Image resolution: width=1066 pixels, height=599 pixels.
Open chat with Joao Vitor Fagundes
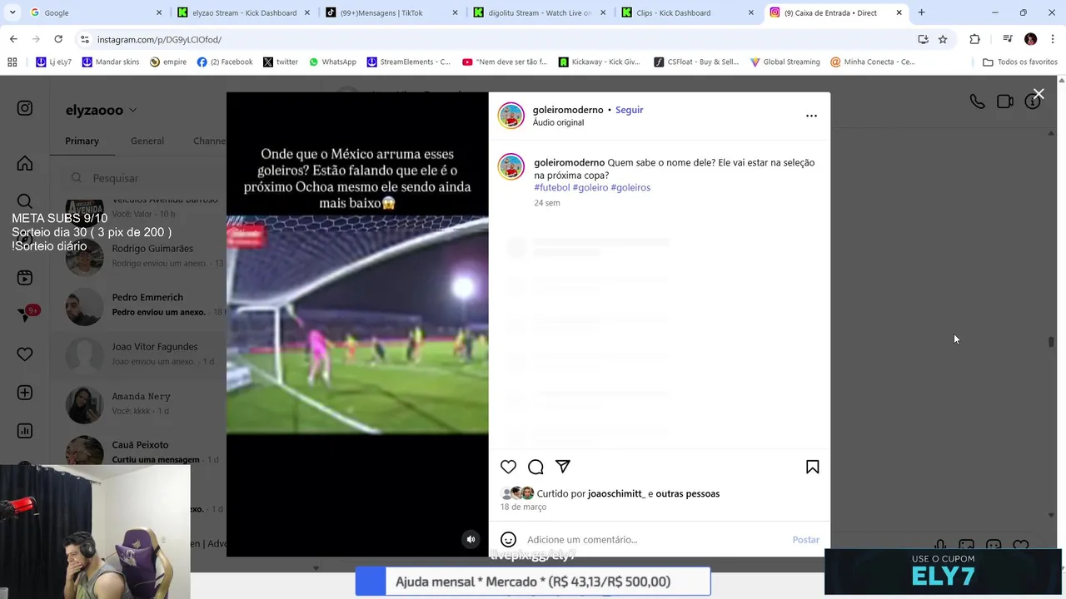tap(139, 354)
